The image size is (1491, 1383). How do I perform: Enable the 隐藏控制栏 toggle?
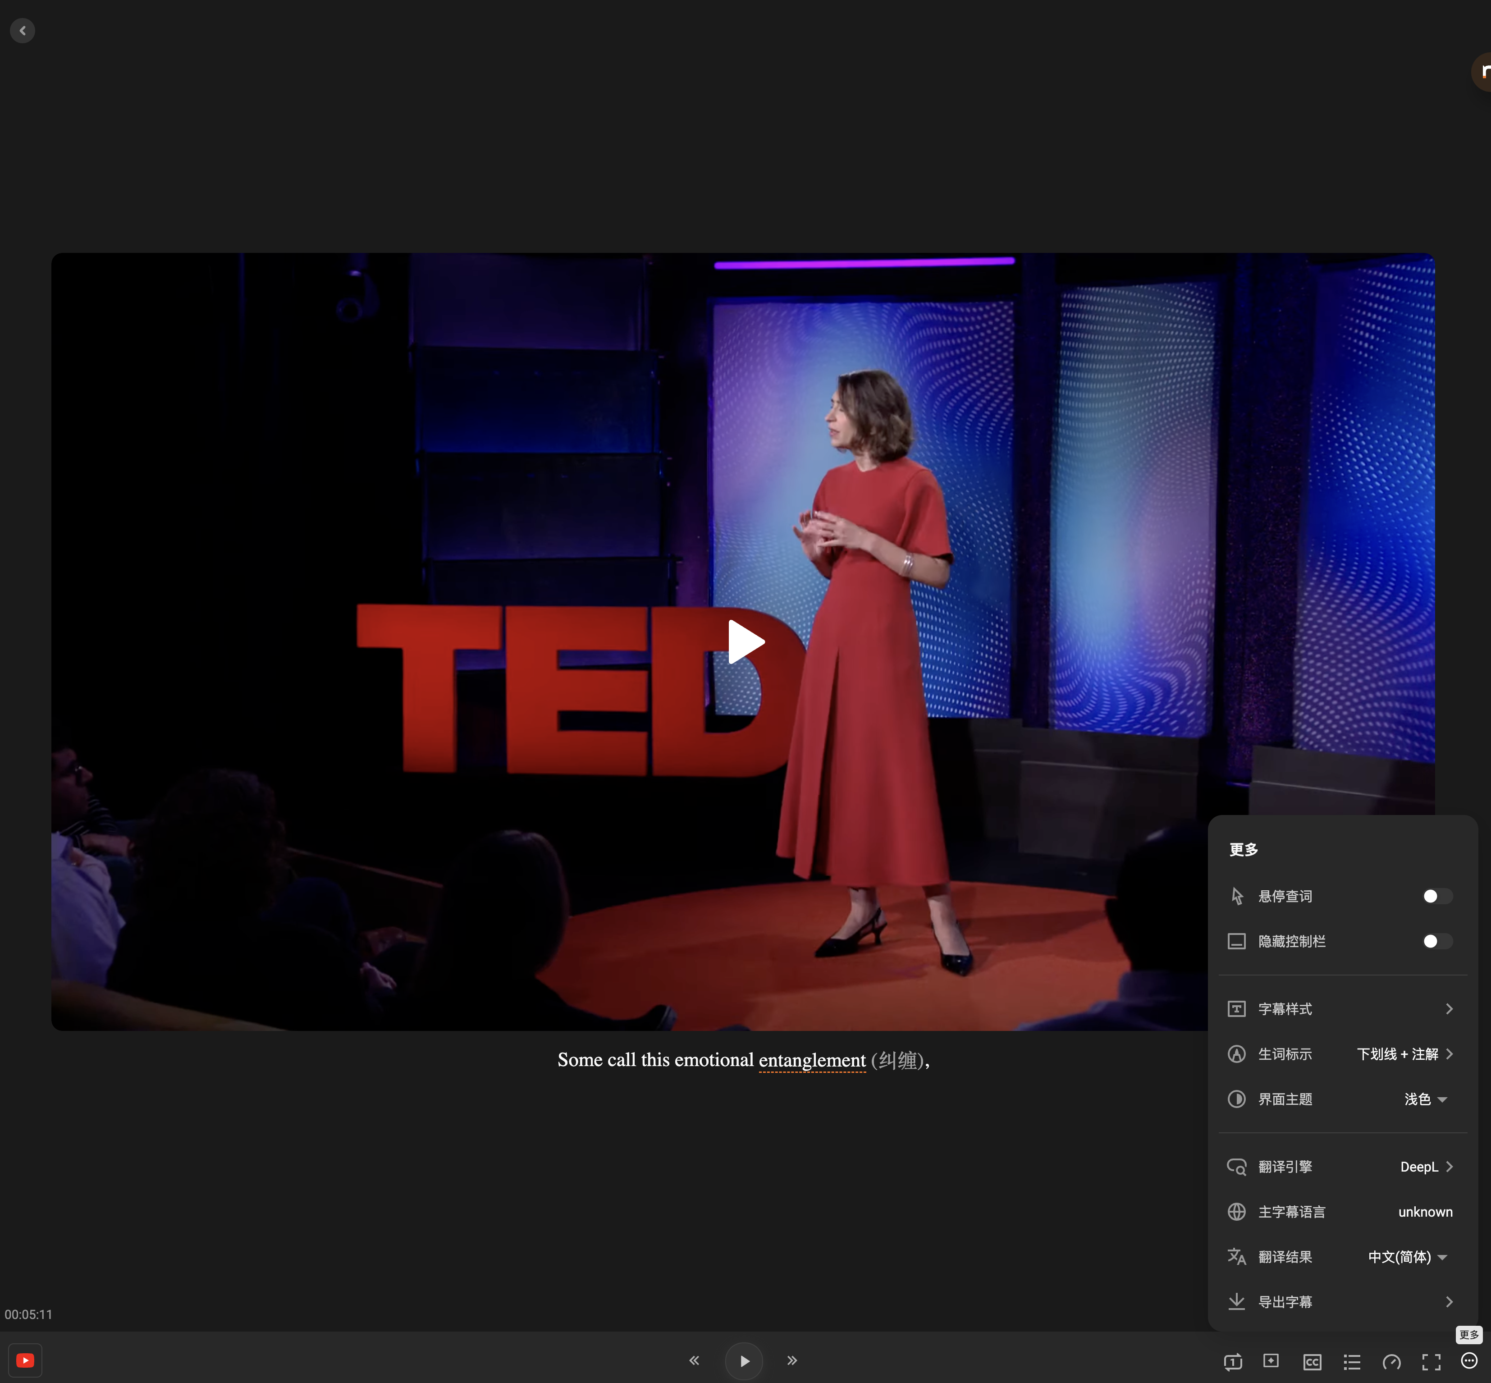(x=1436, y=941)
